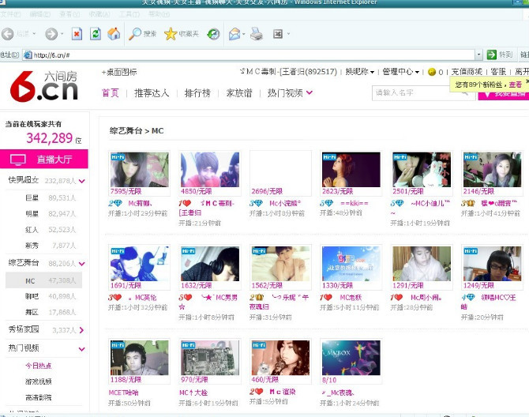
Task: Open the 首页 navigation tab
Action: [111, 92]
